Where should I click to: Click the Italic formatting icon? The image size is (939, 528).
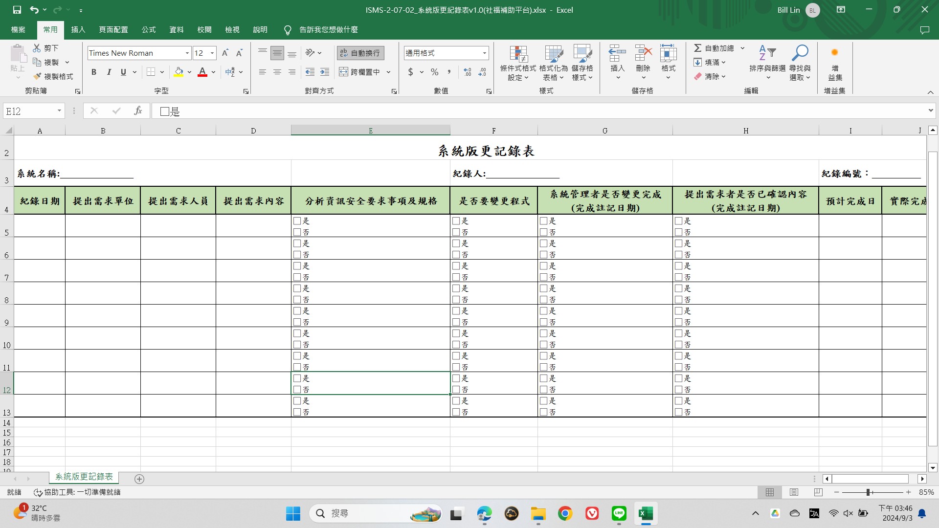pyautogui.click(x=109, y=72)
